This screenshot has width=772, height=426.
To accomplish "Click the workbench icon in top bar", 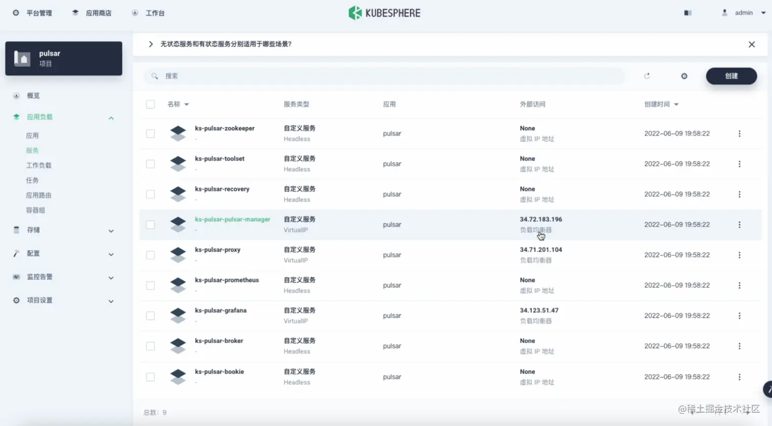I will 135,13.
